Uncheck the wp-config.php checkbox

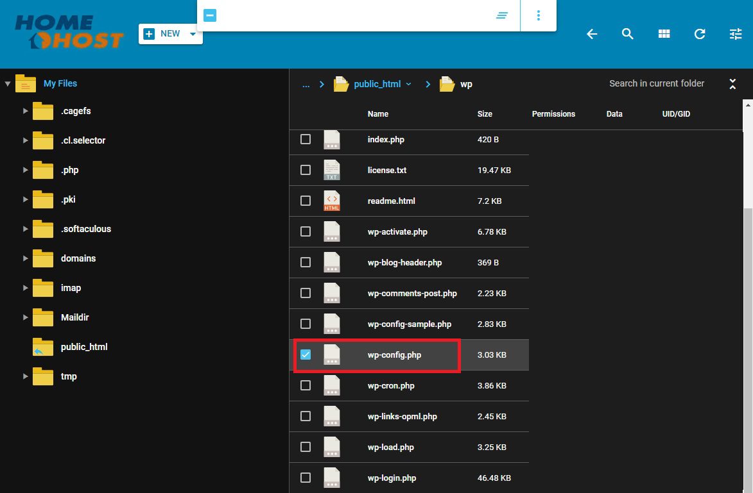tap(306, 355)
